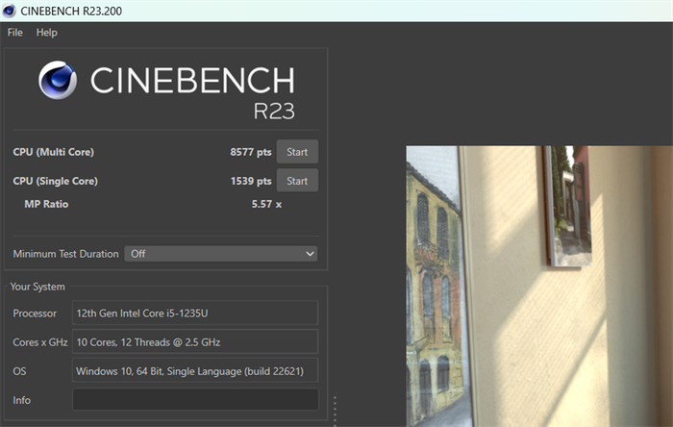Click the 8577 pts multi core score
The image size is (673, 427).
251,152
